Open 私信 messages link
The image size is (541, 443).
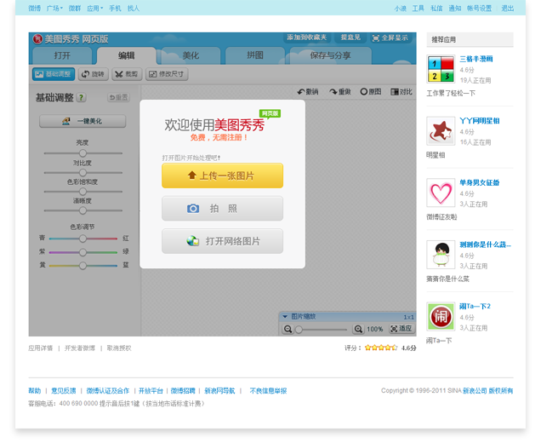pyautogui.click(x=436, y=9)
